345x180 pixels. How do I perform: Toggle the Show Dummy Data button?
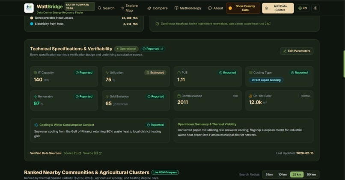[x=243, y=8]
